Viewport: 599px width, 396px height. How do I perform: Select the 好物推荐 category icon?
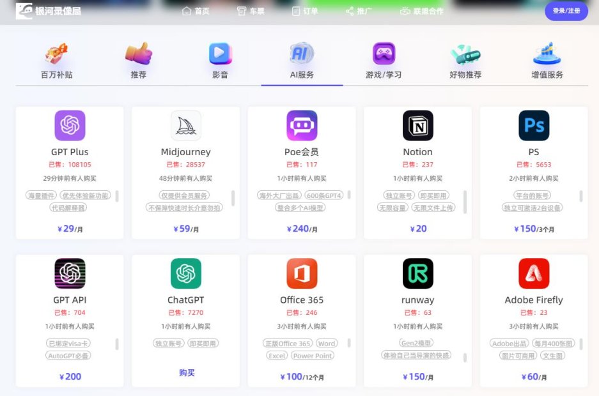point(465,54)
